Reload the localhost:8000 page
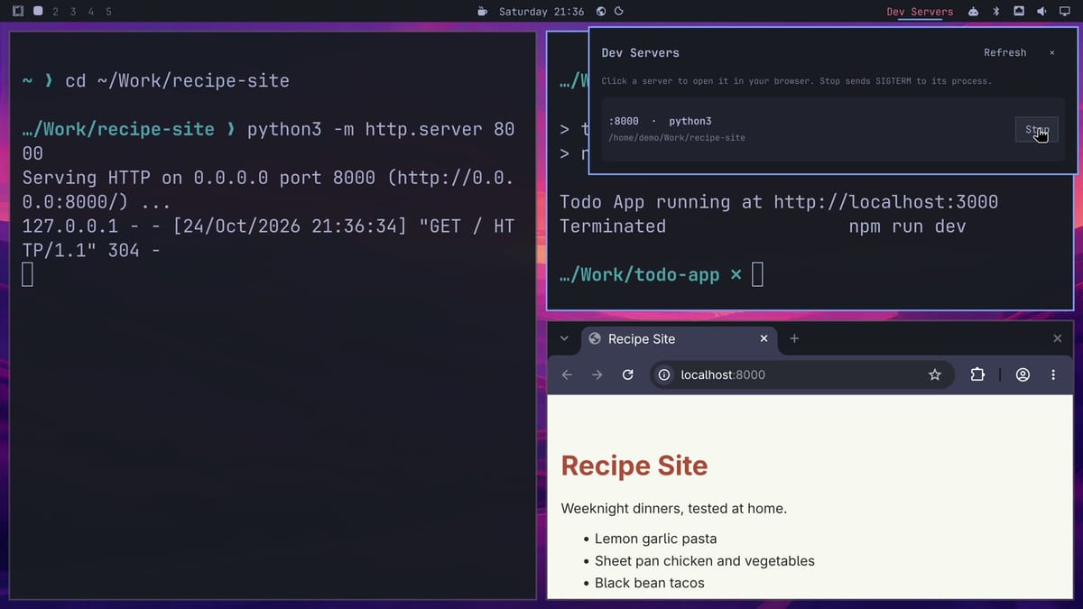The height and width of the screenshot is (609, 1083). [627, 374]
